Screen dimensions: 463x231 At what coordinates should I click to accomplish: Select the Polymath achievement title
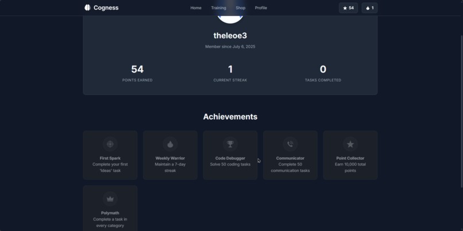[110, 213]
